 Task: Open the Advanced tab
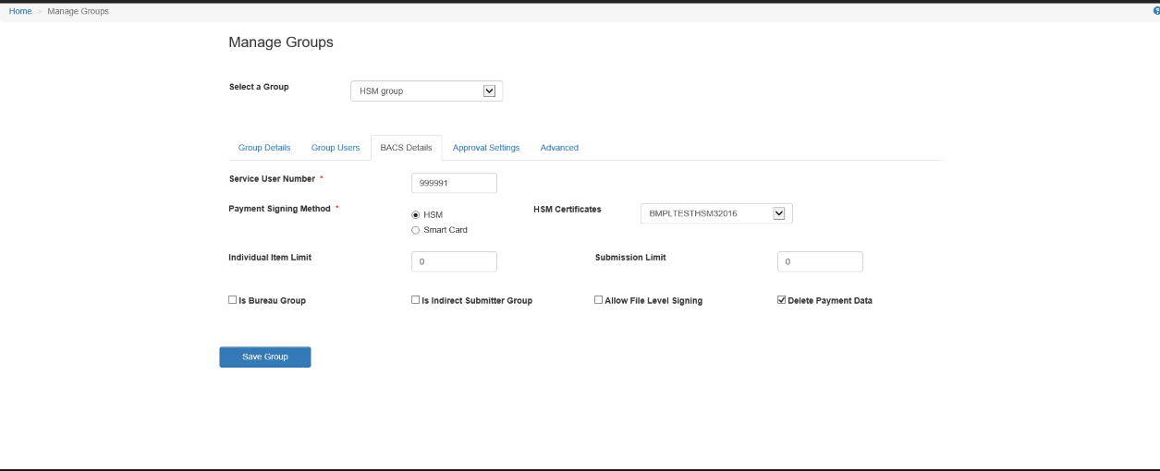[559, 148]
